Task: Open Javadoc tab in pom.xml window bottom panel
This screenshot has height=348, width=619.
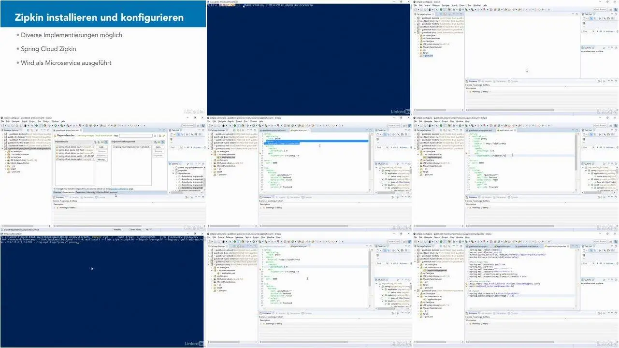Action: [x=74, y=197]
